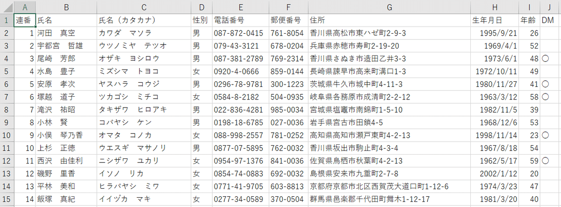Select birth date 1998/11/14
The height and width of the screenshot is (207, 561).
click(x=495, y=135)
